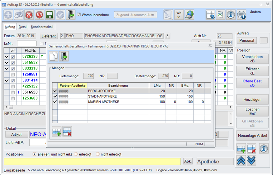273x175 pixels.
Task: Click the copy documents icon in dialog
Action: [54, 57]
